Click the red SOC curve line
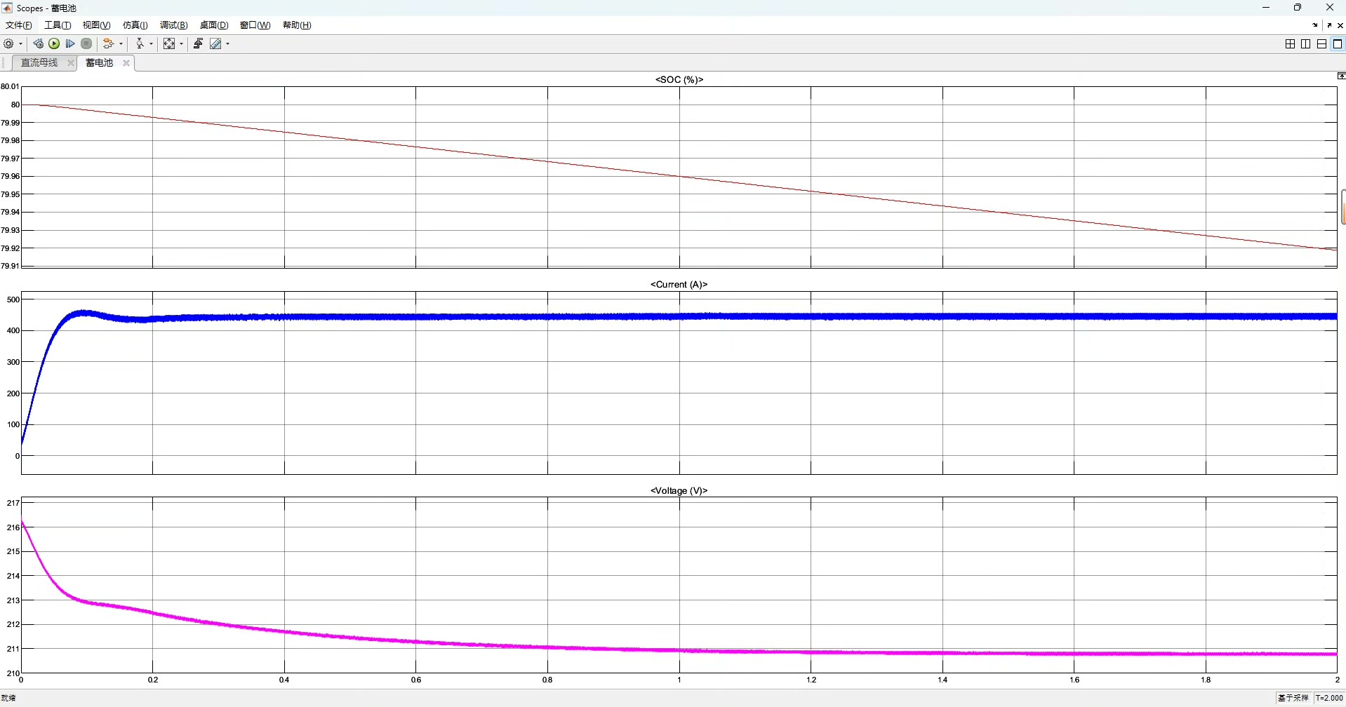Viewport: 1346px width, 707px height. click(x=679, y=176)
